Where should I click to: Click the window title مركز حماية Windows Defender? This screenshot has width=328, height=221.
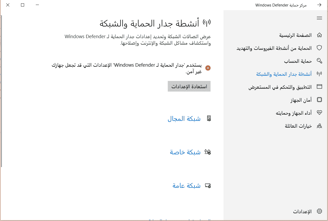(281, 5)
